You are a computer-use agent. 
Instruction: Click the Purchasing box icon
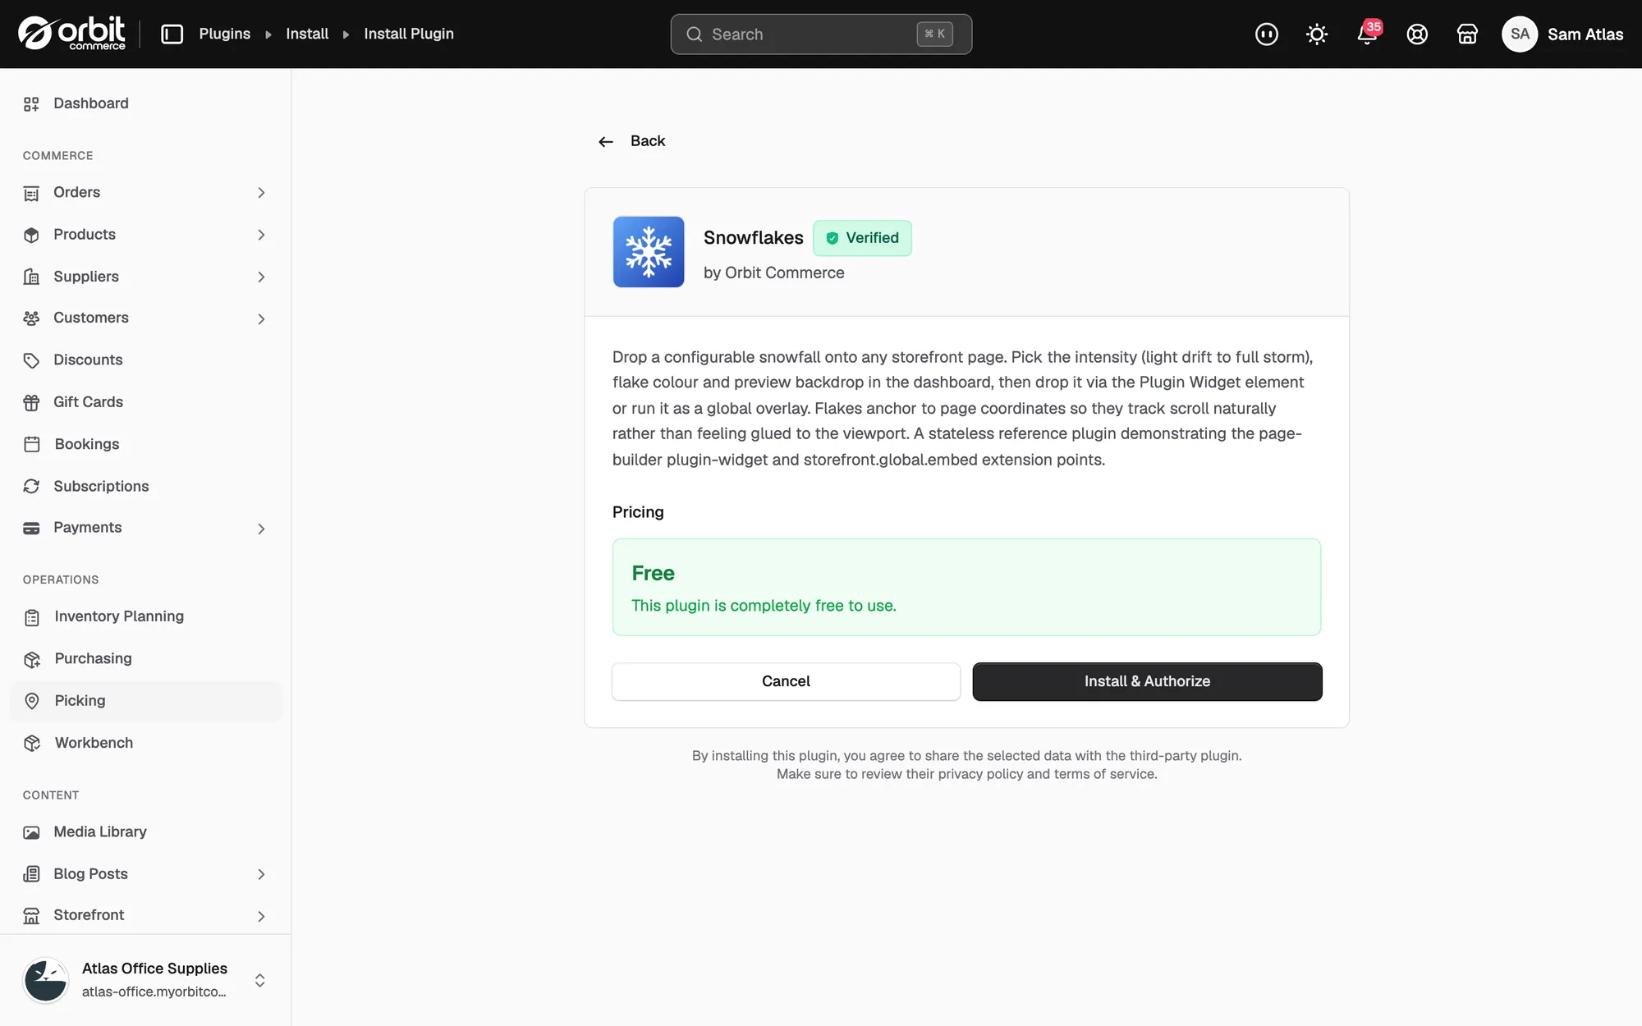pos(32,659)
